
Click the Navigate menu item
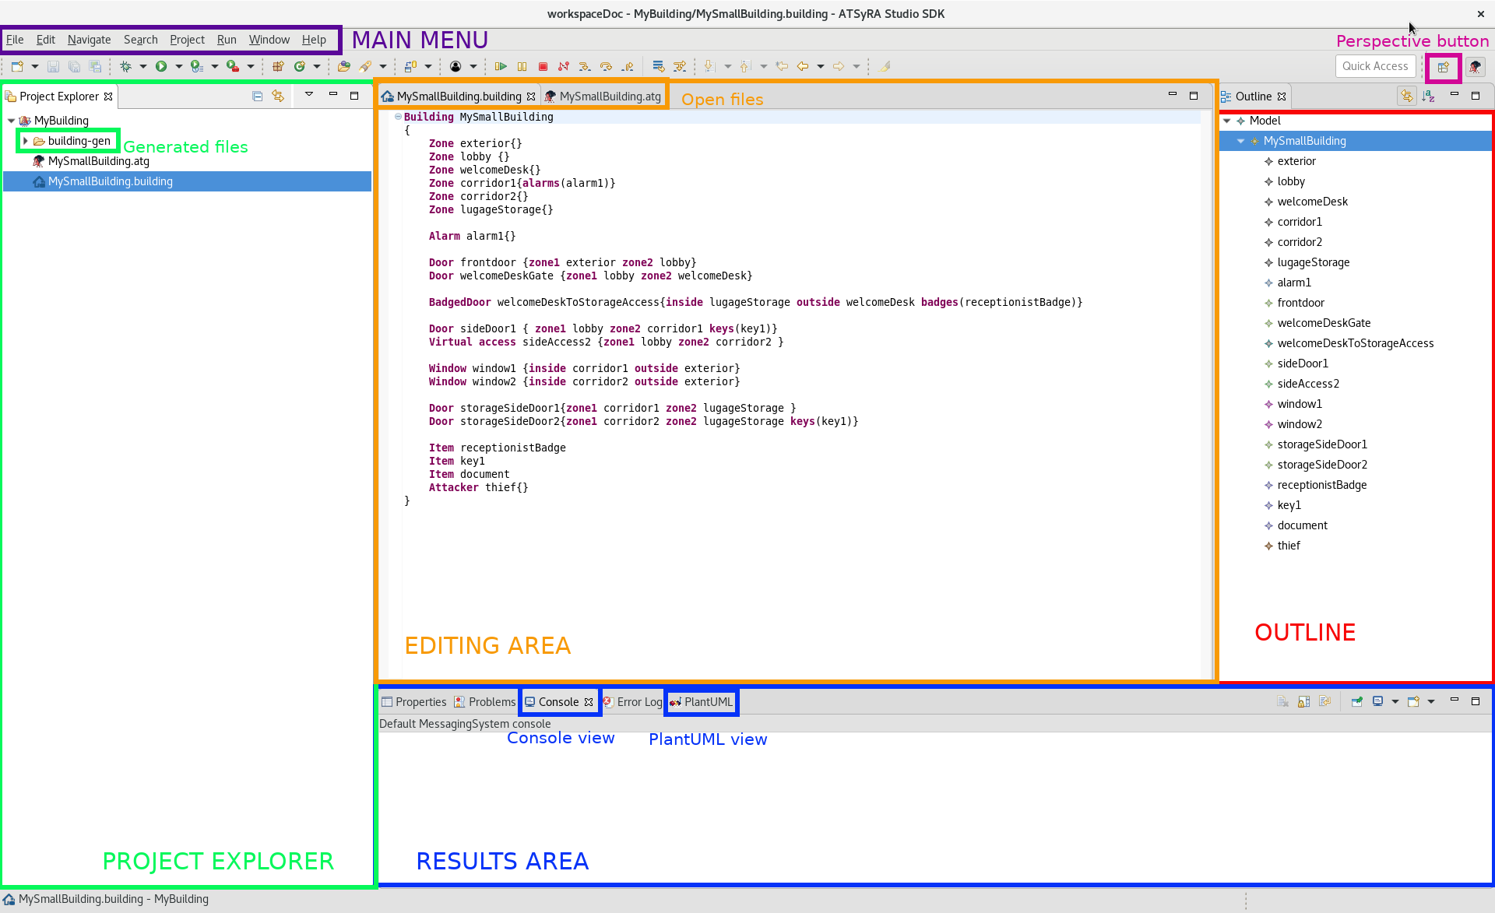(x=87, y=40)
